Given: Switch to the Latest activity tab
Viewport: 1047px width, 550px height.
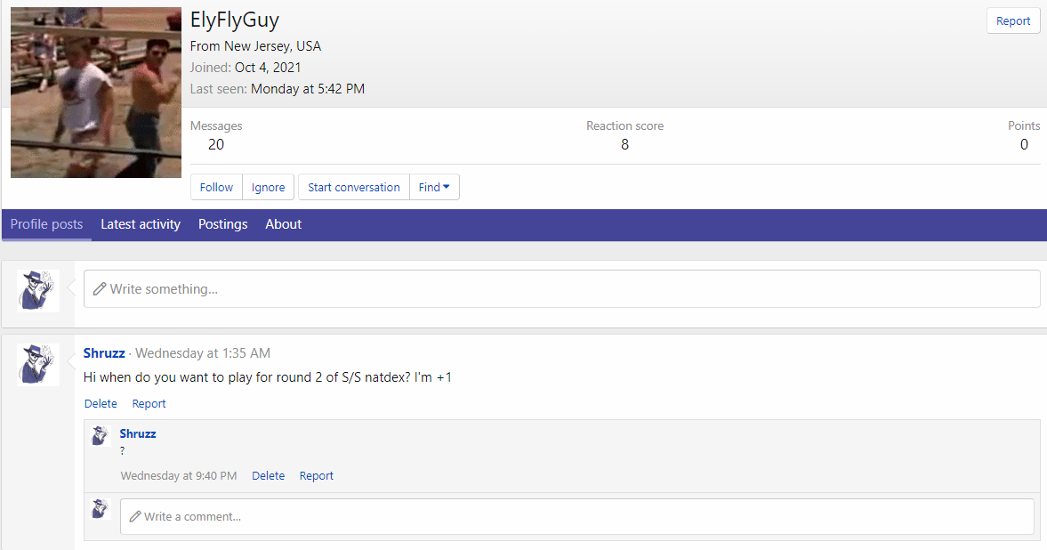Looking at the screenshot, I should tap(141, 224).
